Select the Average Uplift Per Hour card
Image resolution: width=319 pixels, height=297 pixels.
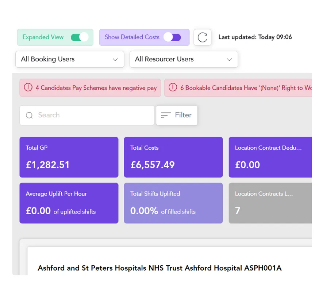(69, 203)
